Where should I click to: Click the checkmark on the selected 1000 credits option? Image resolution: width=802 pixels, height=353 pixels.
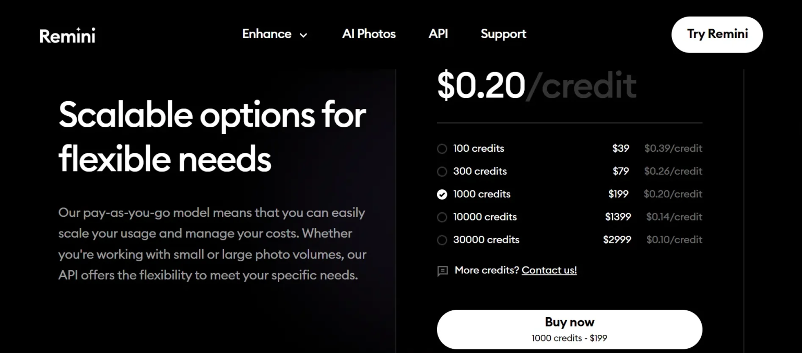tap(442, 194)
